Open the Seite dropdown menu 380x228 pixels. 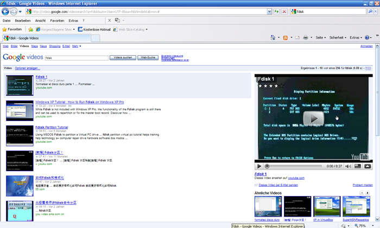point(320,37)
